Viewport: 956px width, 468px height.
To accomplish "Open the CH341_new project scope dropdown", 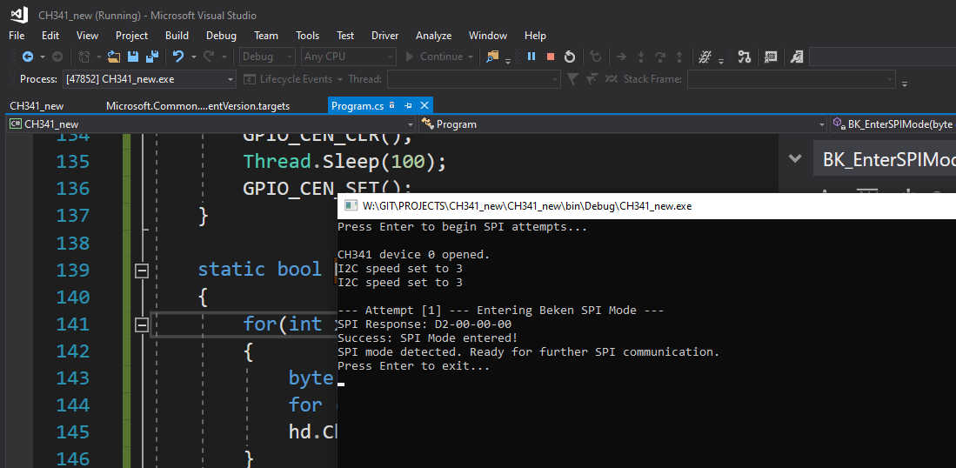I will (x=409, y=124).
